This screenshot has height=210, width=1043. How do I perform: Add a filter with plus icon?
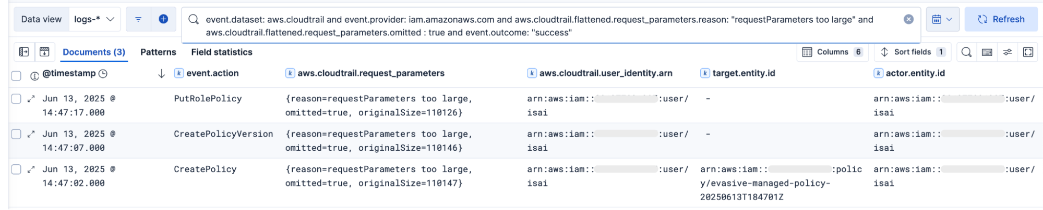coord(163,19)
